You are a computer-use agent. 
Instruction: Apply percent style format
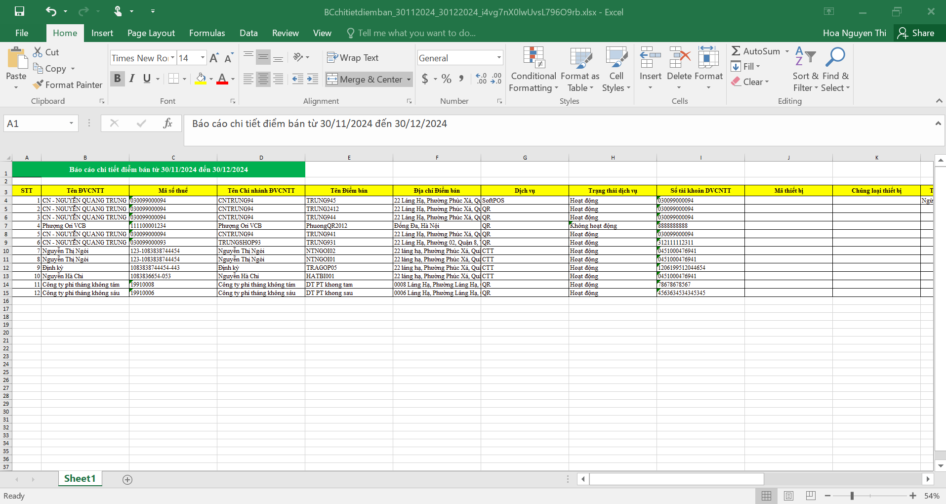coord(447,79)
